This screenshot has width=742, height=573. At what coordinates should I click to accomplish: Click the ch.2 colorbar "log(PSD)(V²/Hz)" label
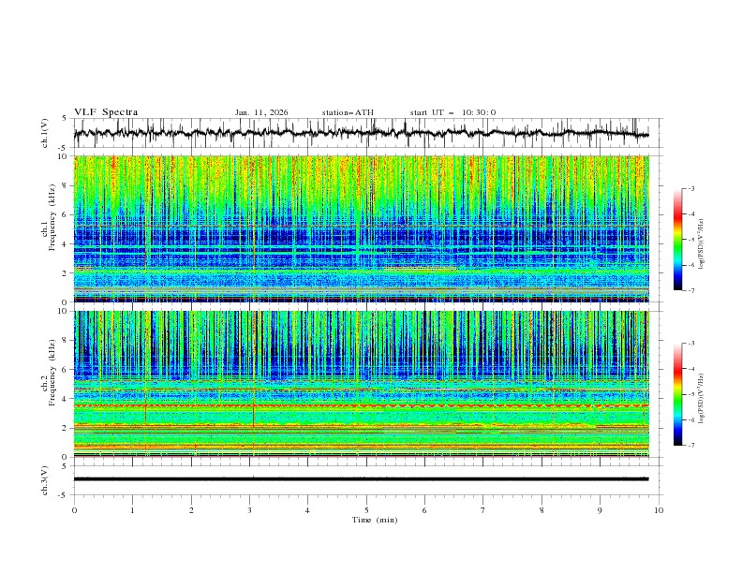[x=702, y=398]
